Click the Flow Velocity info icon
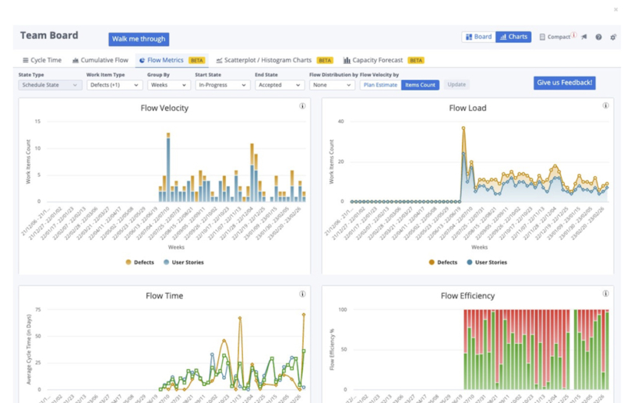 tap(302, 106)
